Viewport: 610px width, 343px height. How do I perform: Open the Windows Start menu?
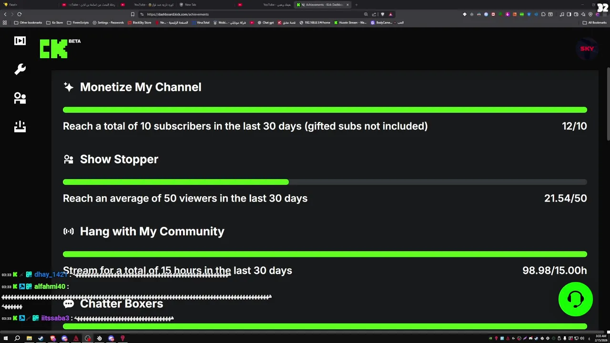pyautogui.click(x=6, y=338)
